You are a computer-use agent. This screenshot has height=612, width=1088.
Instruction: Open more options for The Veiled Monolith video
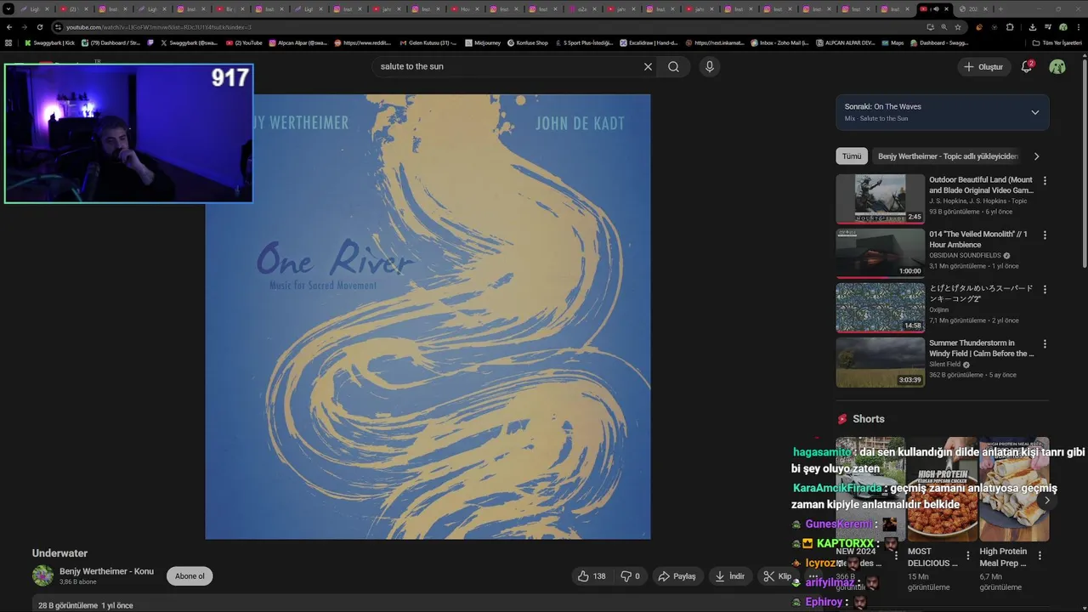pyautogui.click(x=1045, y=235)
